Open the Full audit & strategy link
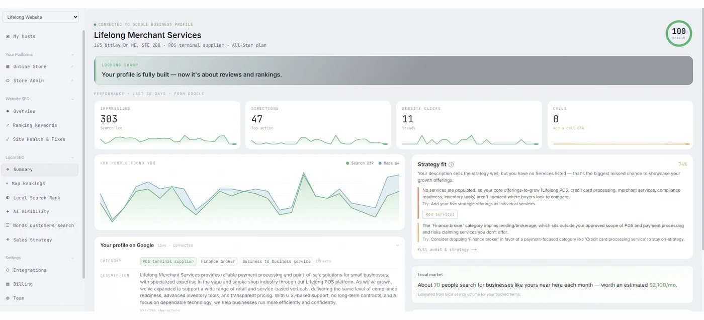This screenshot has height=320, width=704. [x=447, y=250]
